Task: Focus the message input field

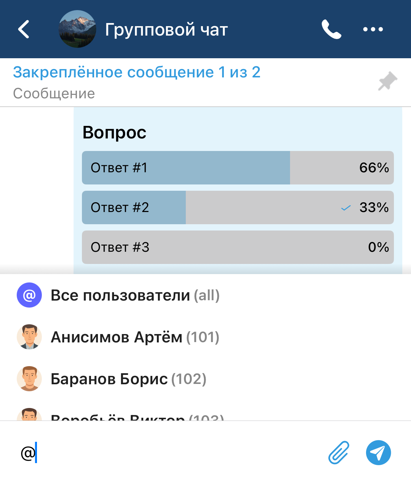Action: pyautogui.click(x=174, y=453)
